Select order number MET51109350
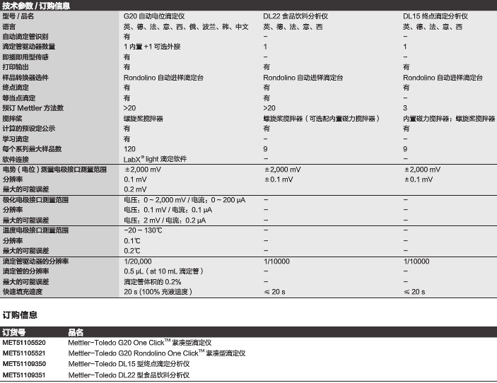Viewport: 497px width, 383px height. (x=24, y=364)
